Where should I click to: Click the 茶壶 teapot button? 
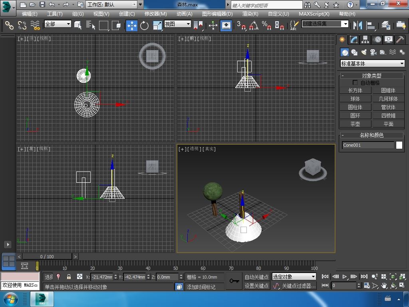click(x=355, y=124)
